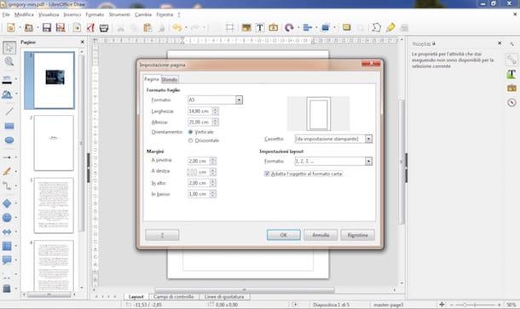Switch to Linee di quotatura layer tab
This screenshot has height=309, width=520.
[x=224, y=297]
